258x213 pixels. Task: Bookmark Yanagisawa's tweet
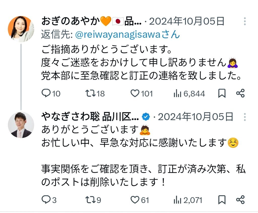point(222,200)
